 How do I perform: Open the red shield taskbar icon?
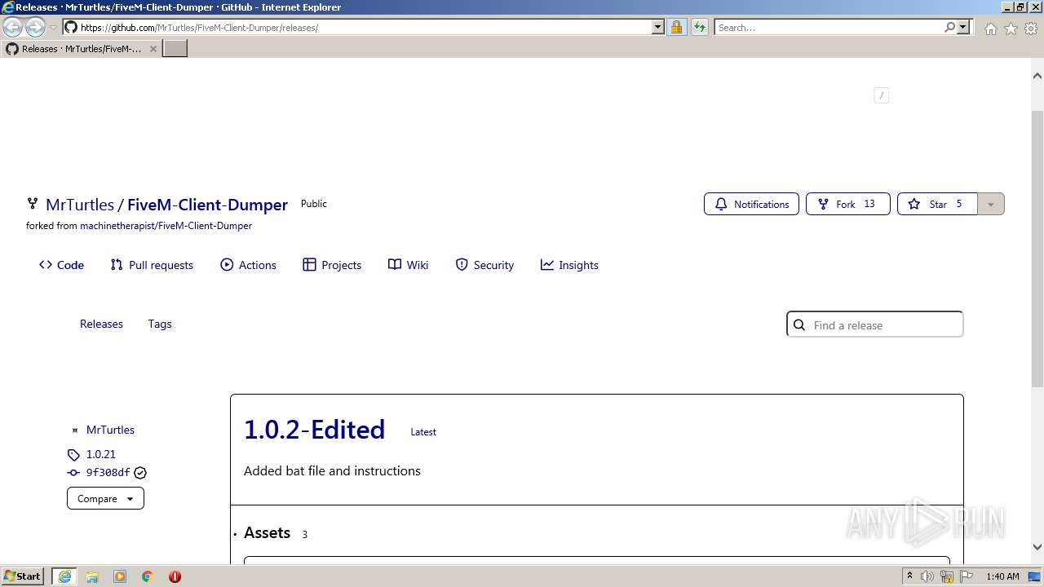click(x=175, y=576)
